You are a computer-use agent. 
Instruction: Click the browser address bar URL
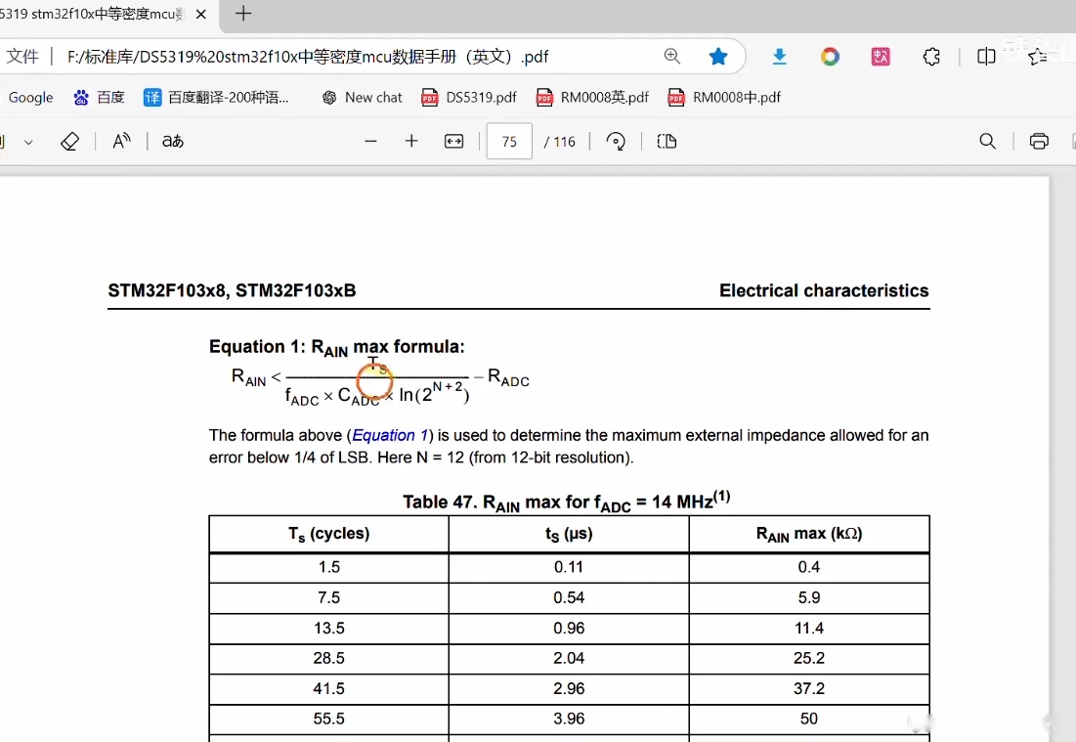[308, 57]
